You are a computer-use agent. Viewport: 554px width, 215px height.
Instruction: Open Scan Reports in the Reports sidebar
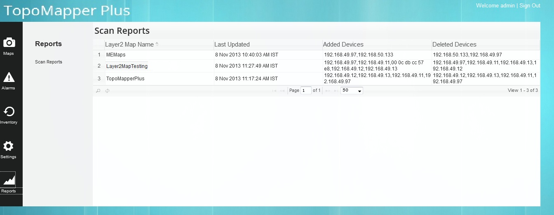[49, 62]
